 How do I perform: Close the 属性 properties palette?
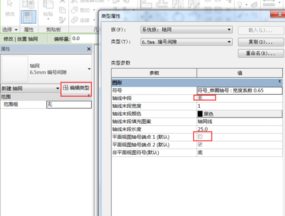pos(89,49)
